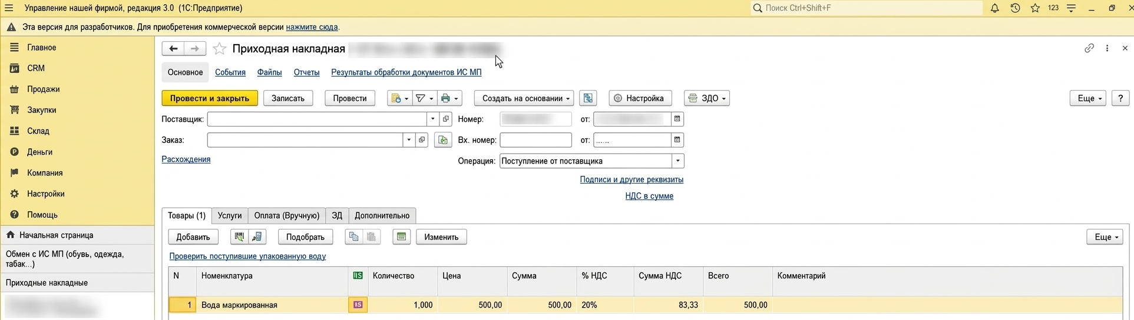
Task: Select the Вода маркированная cell
Action: click(x=272, y=305)
